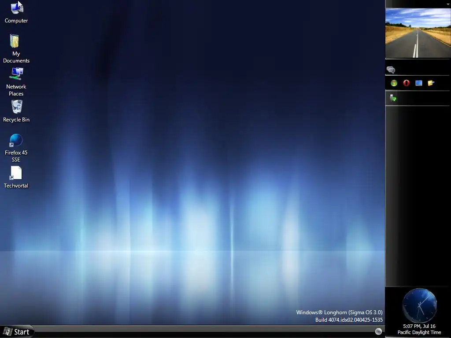Screen dimensions: 451x338
Task: Click the analog clock in the sidebar
Action: [x=420, y=305]
